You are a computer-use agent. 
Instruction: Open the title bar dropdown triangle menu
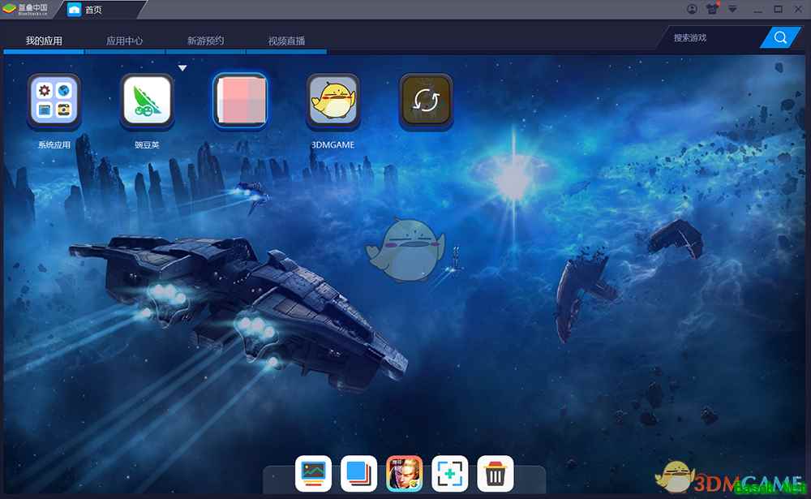[732, 9]
